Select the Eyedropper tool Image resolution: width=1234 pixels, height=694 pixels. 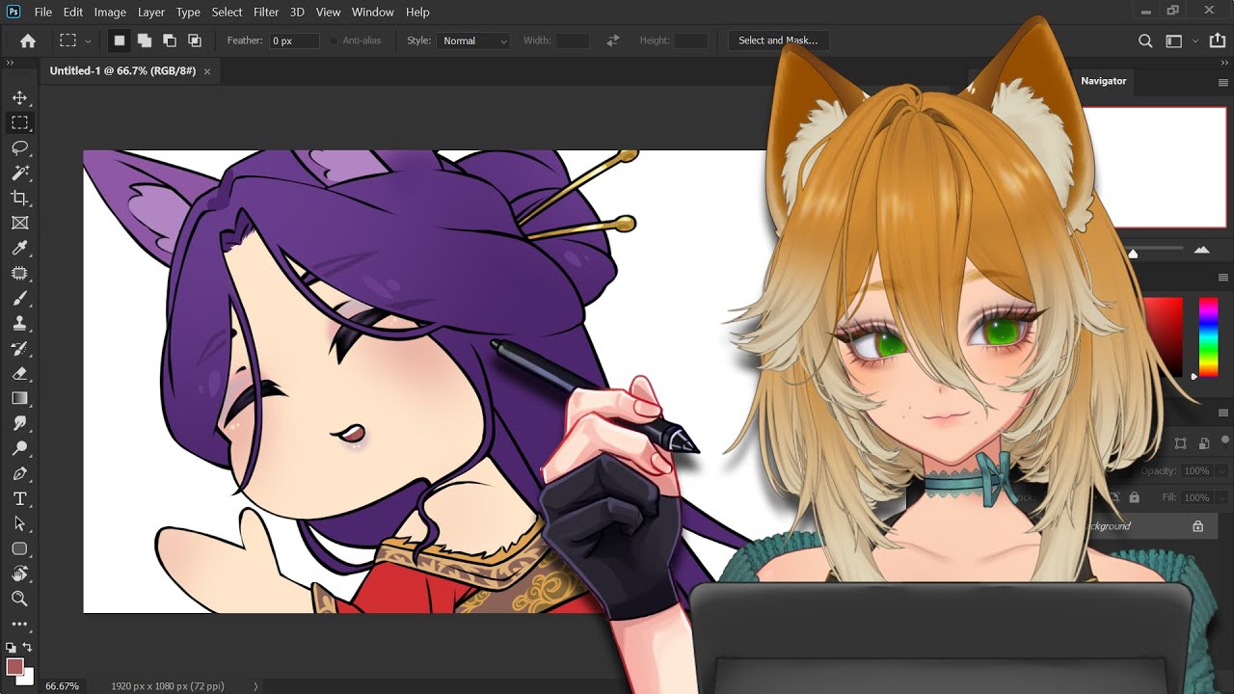(19, 248)
